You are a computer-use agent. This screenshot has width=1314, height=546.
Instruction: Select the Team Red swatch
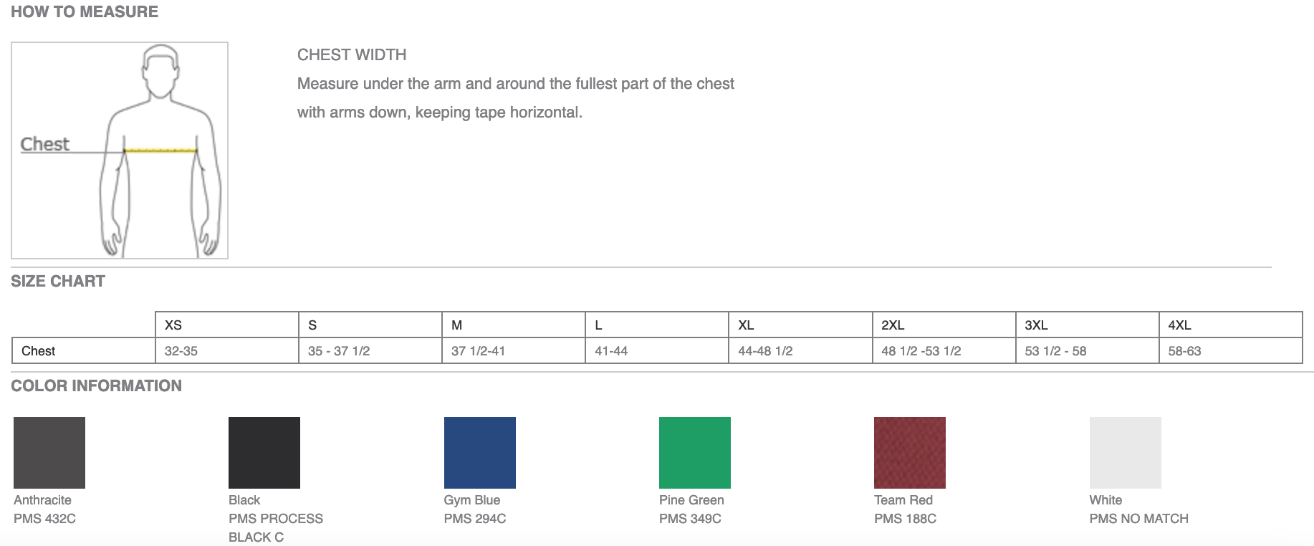910,453
